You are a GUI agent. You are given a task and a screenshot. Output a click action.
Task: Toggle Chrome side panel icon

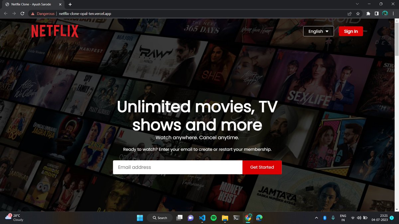pyautogui.click(x=376, y=14)
